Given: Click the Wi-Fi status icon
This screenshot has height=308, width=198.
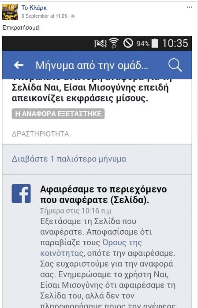Looking at the screenshot, I should pyautogui.click(x=114, y=43).
